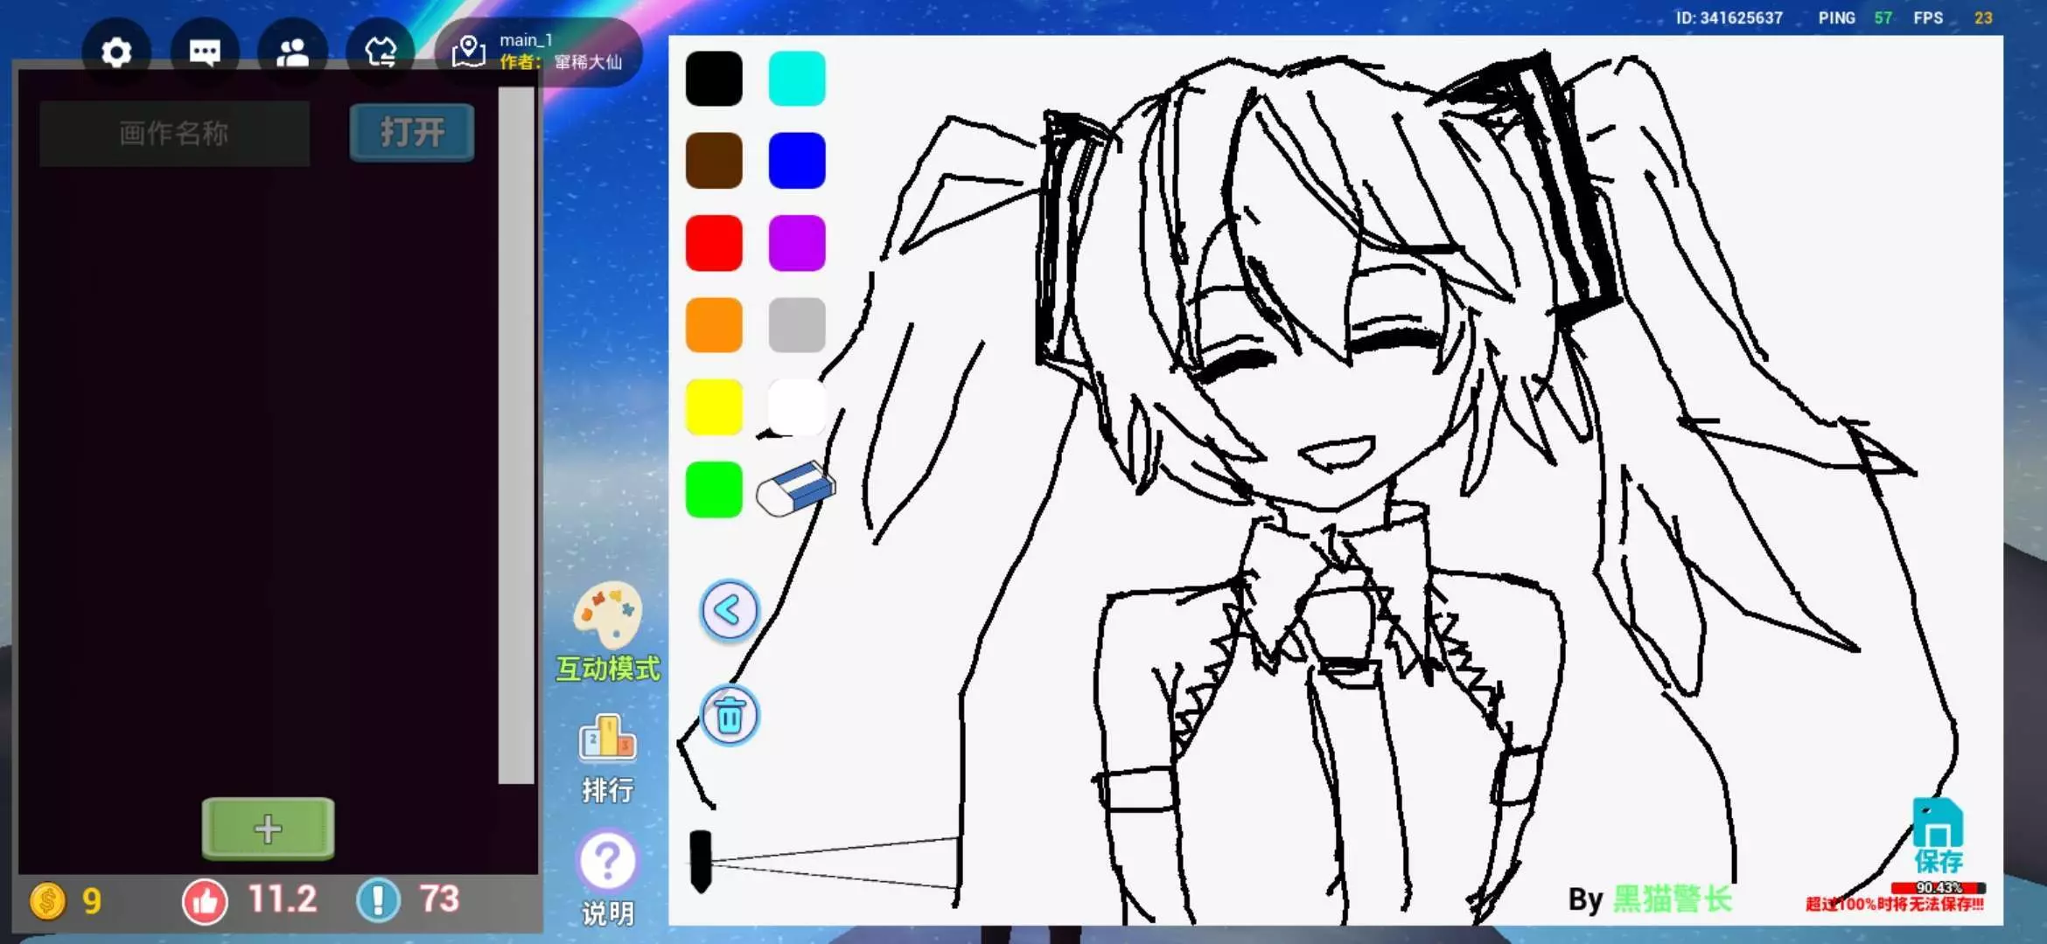This screenshot has height=944, width=2047.
Task: Select the purple color swatch
Action: pyautogui.click(x=796, y=243)
